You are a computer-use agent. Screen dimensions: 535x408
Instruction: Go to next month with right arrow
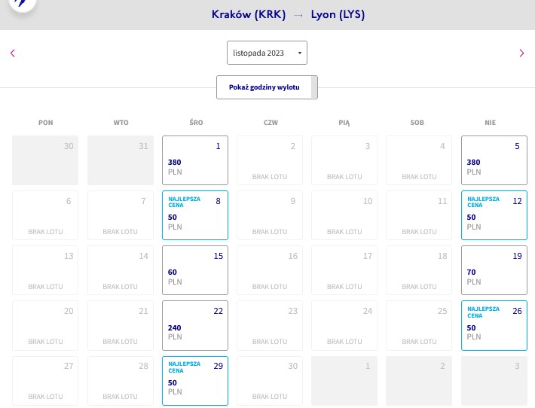click(521, 53)
